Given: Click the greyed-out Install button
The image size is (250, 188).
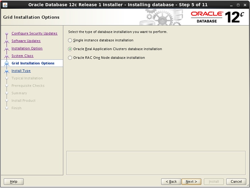Looking at the screenshot, I should click(214, 182).
